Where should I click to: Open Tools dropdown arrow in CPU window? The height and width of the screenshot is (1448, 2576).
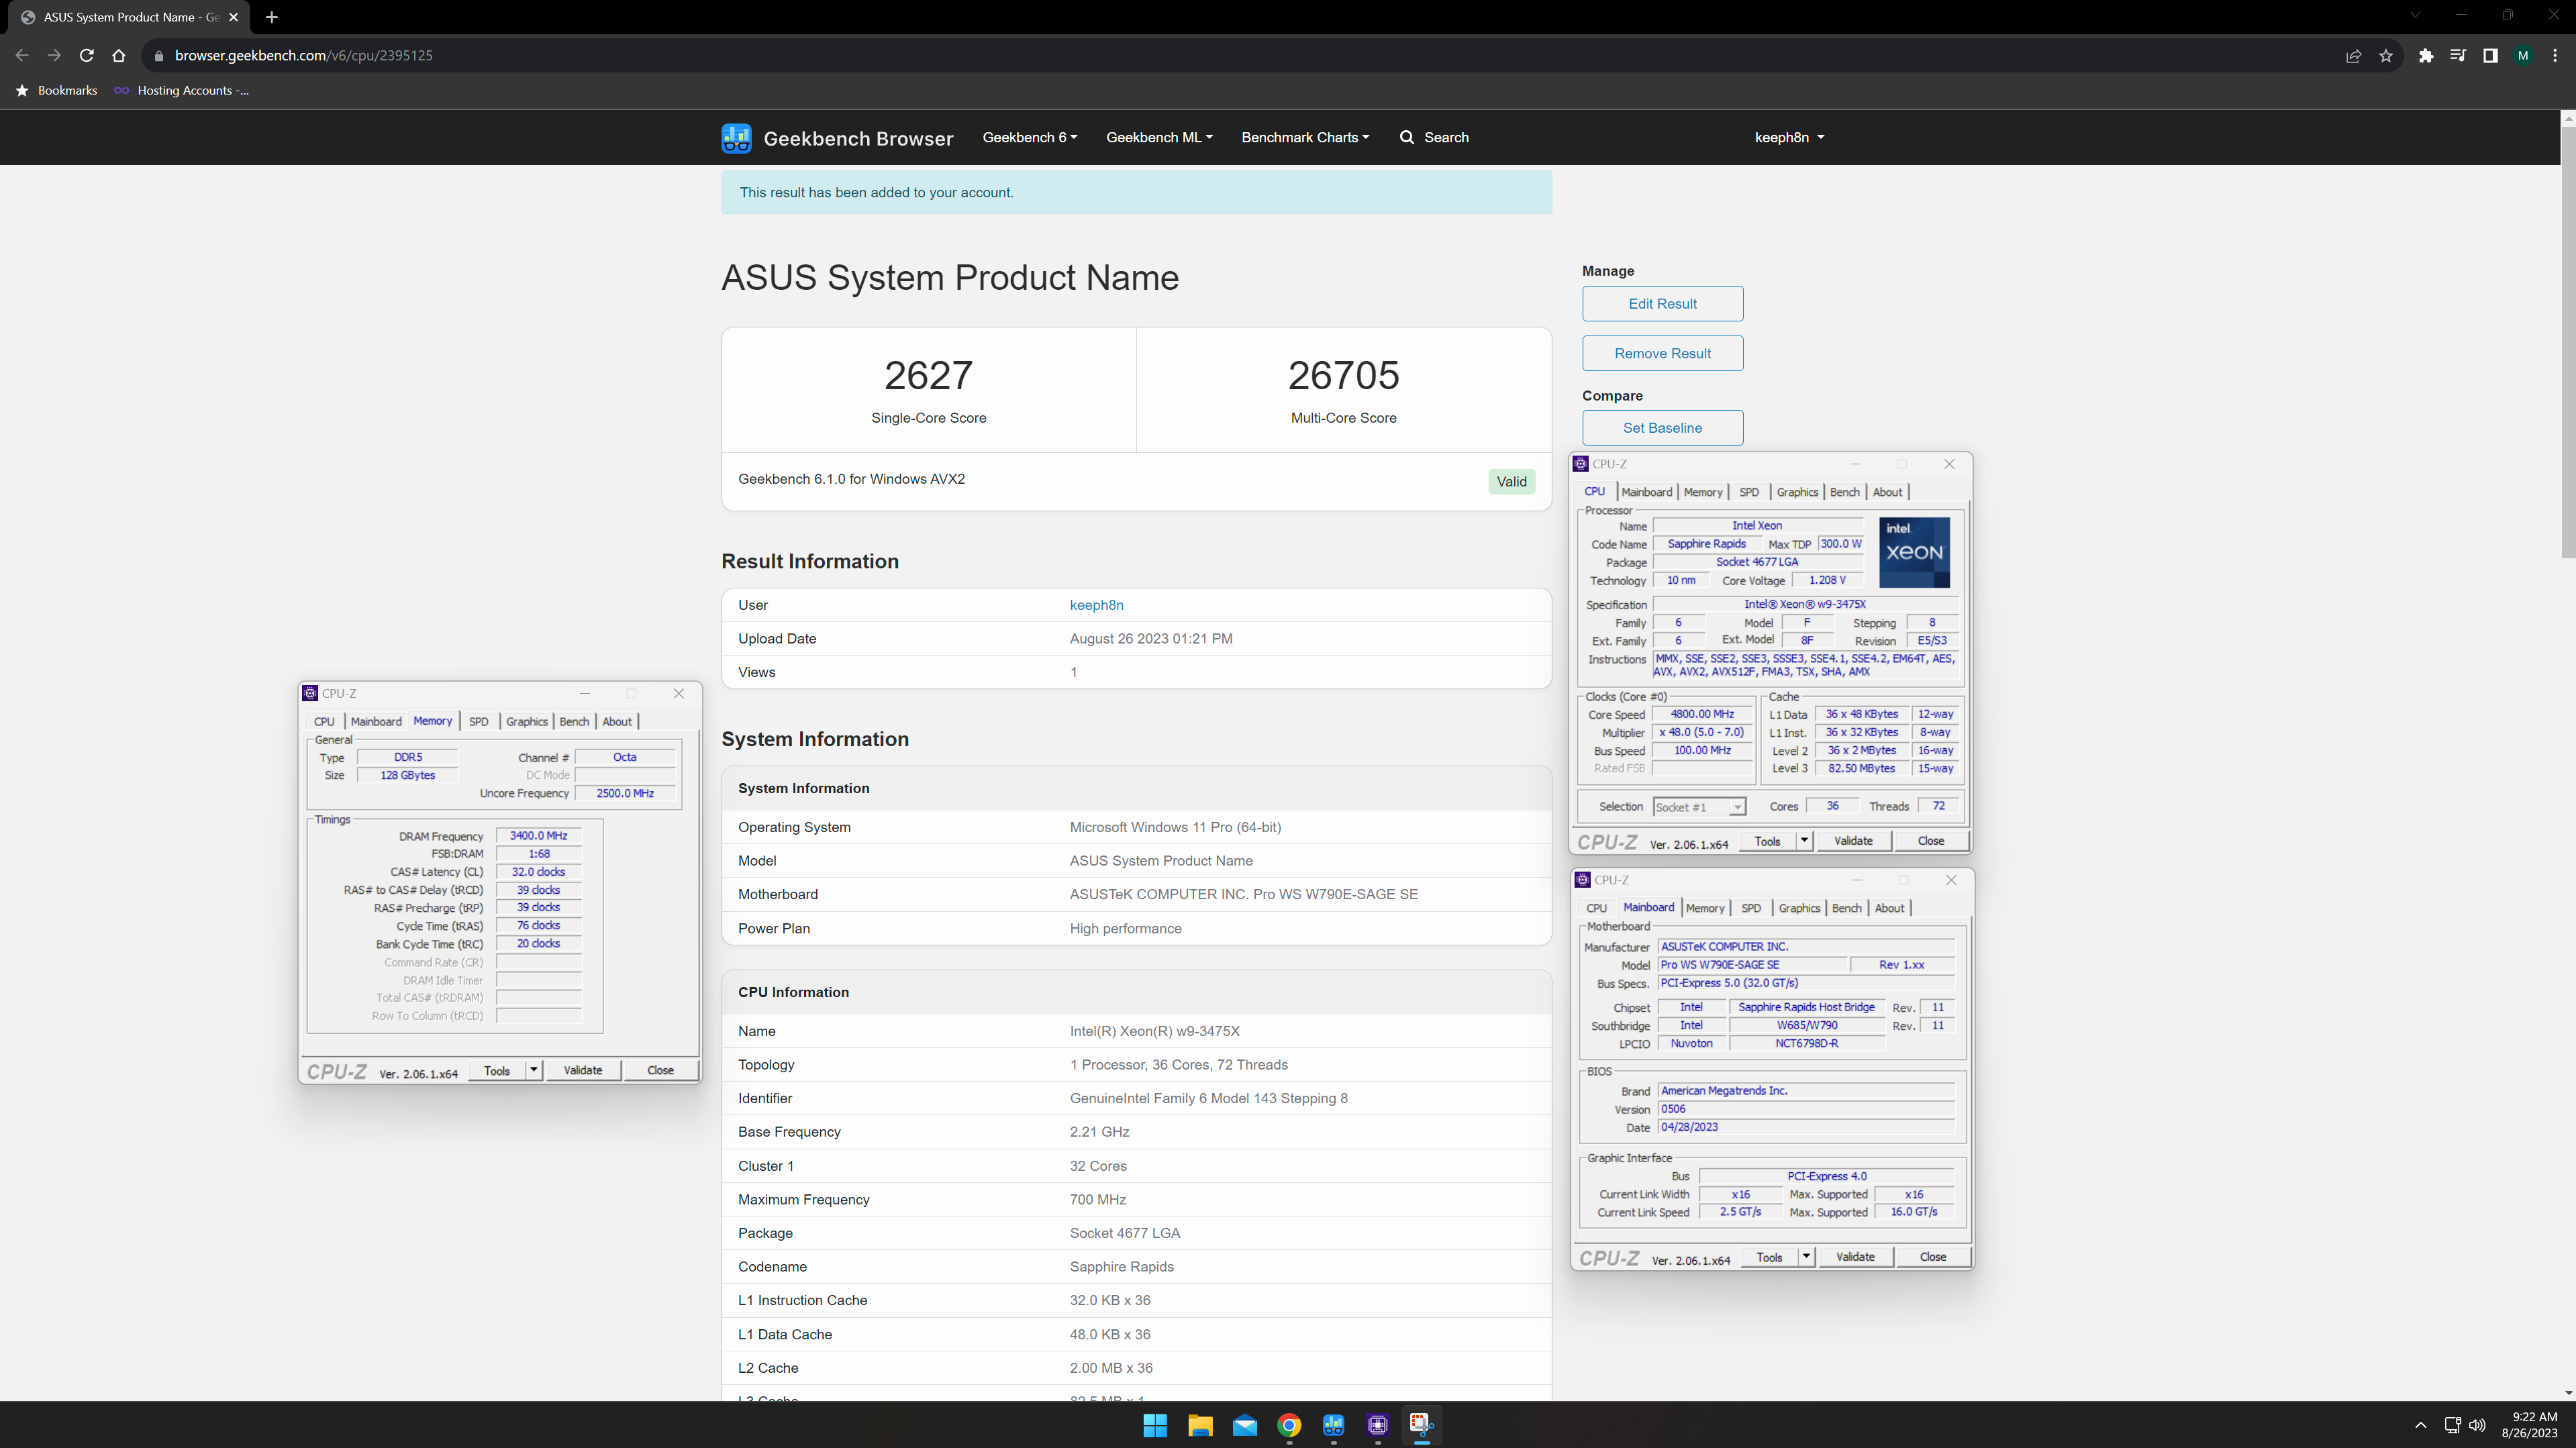click(1805, 841)
